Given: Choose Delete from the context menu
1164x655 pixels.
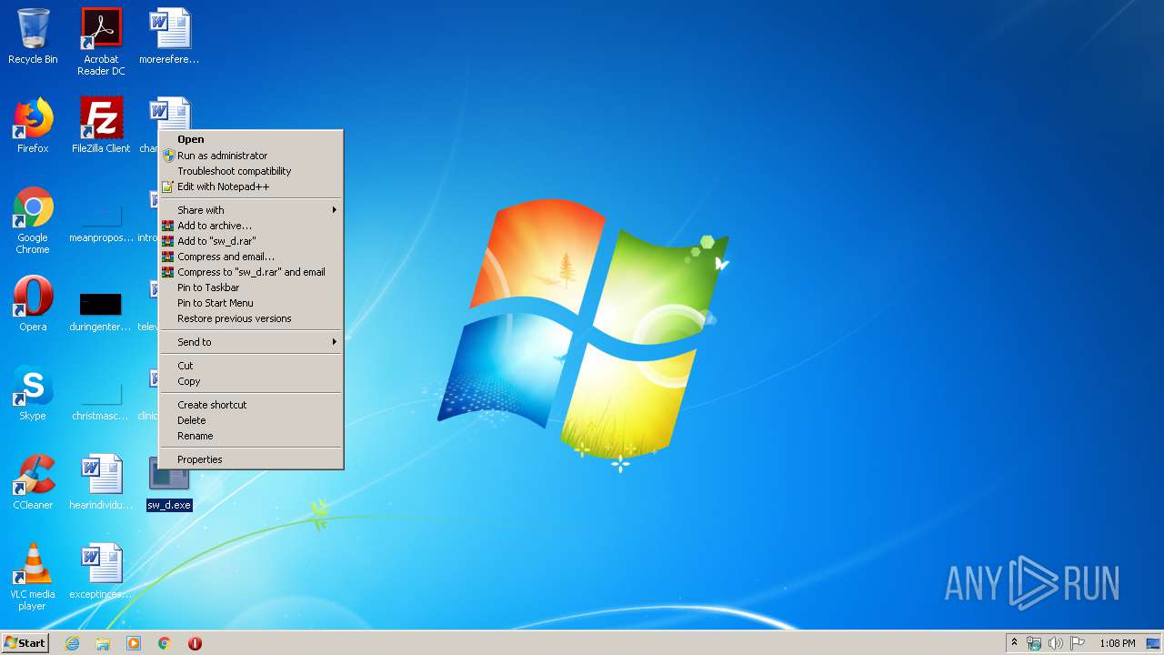Looking at the screenshot, I should 251,420.
